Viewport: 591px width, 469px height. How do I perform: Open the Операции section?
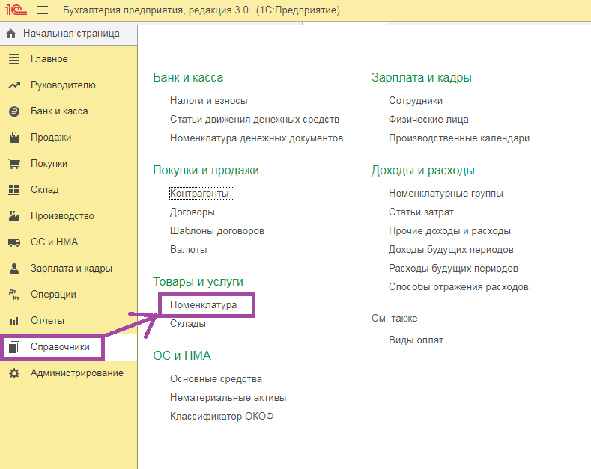click(53, 295)
